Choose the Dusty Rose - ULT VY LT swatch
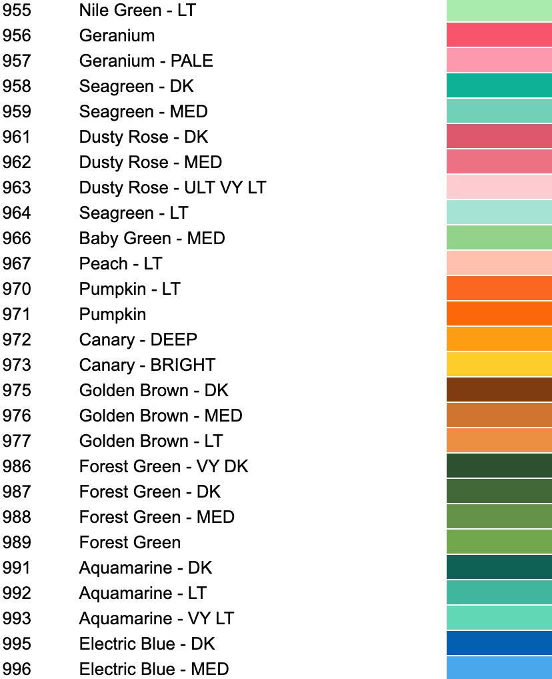This screenshot has height=679, width=552. pos(499,187)
